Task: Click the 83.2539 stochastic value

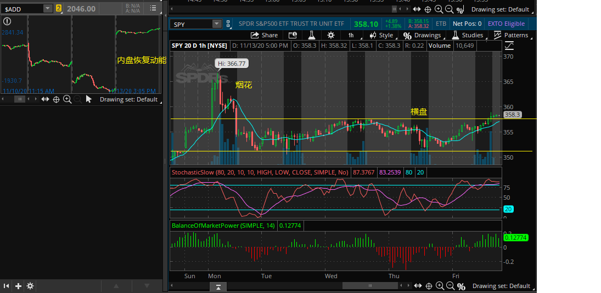Action: point(390,173)
